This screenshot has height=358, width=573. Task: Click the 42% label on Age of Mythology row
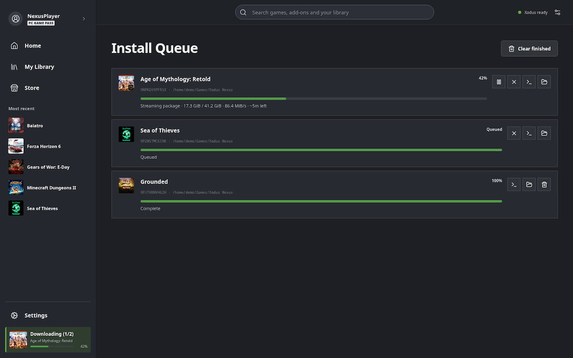coord(483,78)
